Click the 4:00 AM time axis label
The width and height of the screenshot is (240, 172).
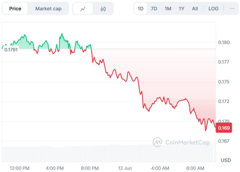160,168
